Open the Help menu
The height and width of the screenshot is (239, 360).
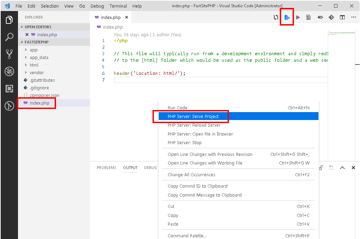coord(137,6)
